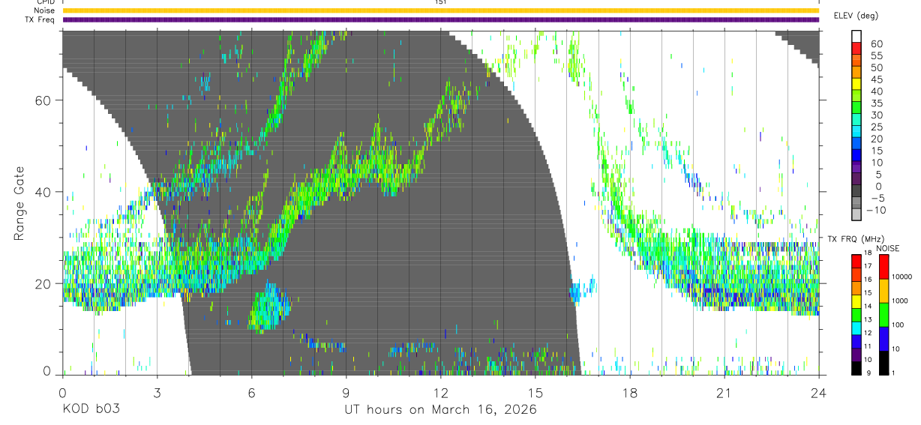Pick the green segment of the TX FRQ bar
The image size is (921, 425).
[856, 314]
